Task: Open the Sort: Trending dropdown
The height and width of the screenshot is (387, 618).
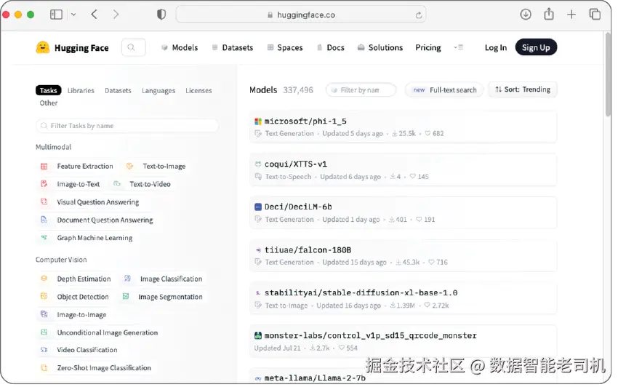Action: pos(523,89)
